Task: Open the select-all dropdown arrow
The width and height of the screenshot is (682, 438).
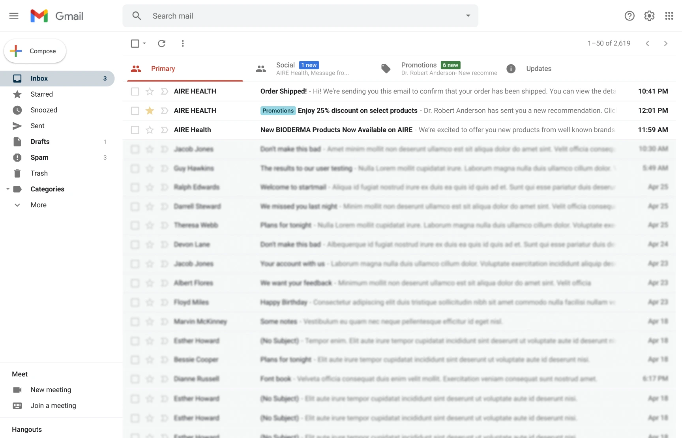Action: pos(144,43)
